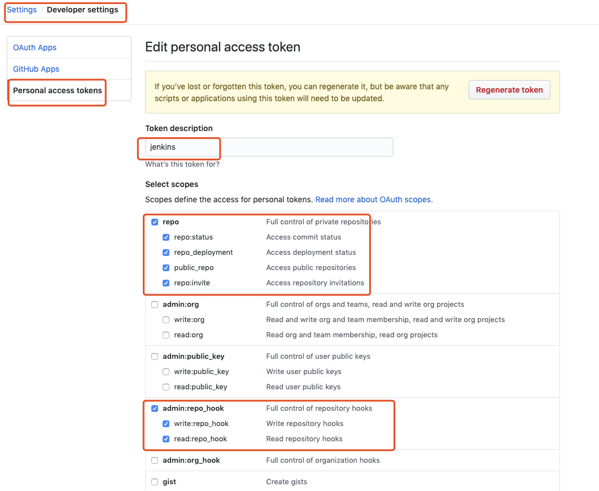Image resolution: width=599 pixels, height=491 pixels.
Task: Toggle repo_deployment scope checkbox
Action: [166, 253]
